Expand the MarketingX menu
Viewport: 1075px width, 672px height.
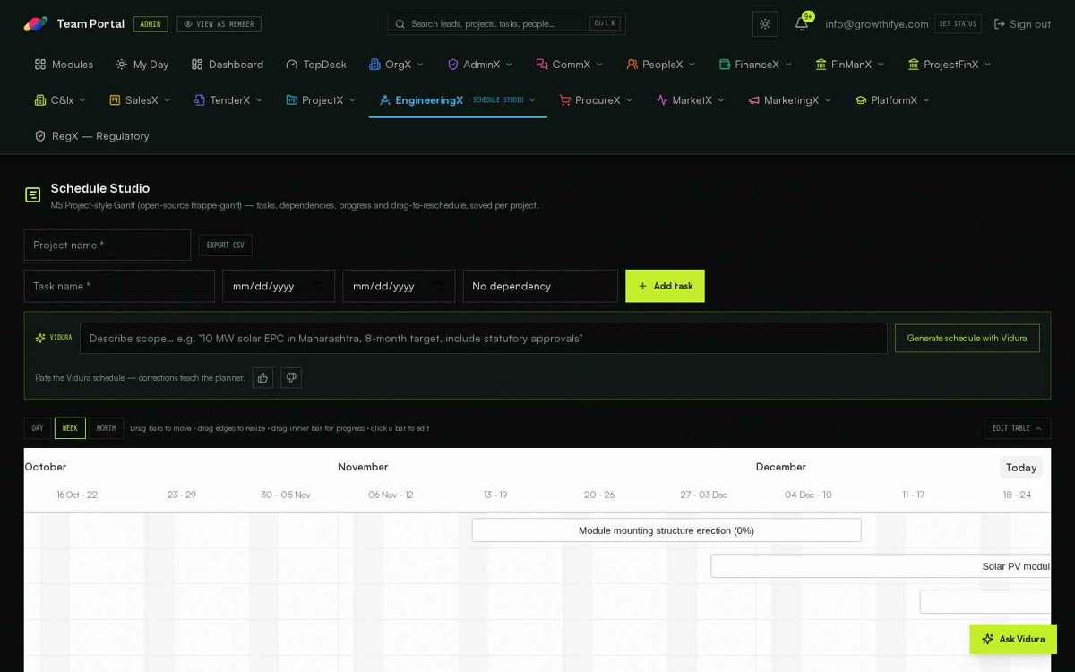pyautogui.click(x=790, y=100)
